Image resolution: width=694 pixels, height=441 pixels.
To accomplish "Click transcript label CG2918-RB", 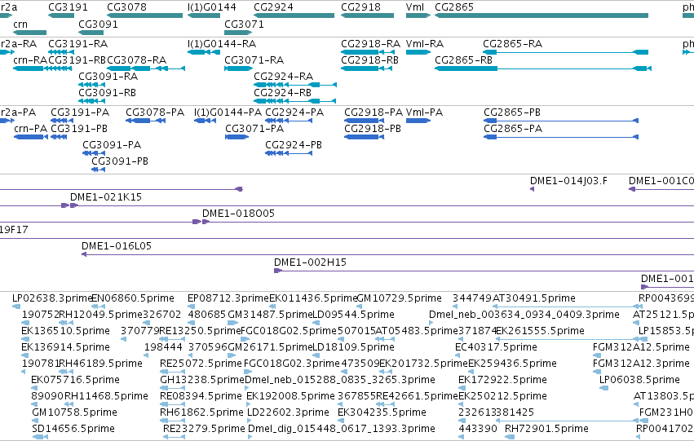I will tap(369, 60).
